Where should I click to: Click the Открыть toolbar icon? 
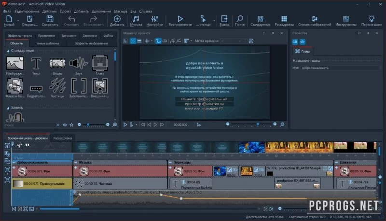click(29, 19)
